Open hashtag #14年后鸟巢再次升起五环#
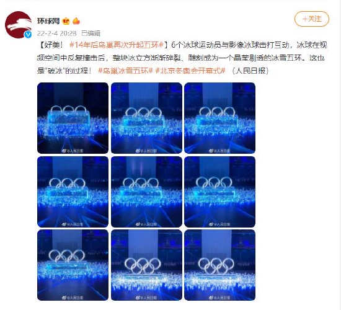Screen dimensions: 341x310 117,45
